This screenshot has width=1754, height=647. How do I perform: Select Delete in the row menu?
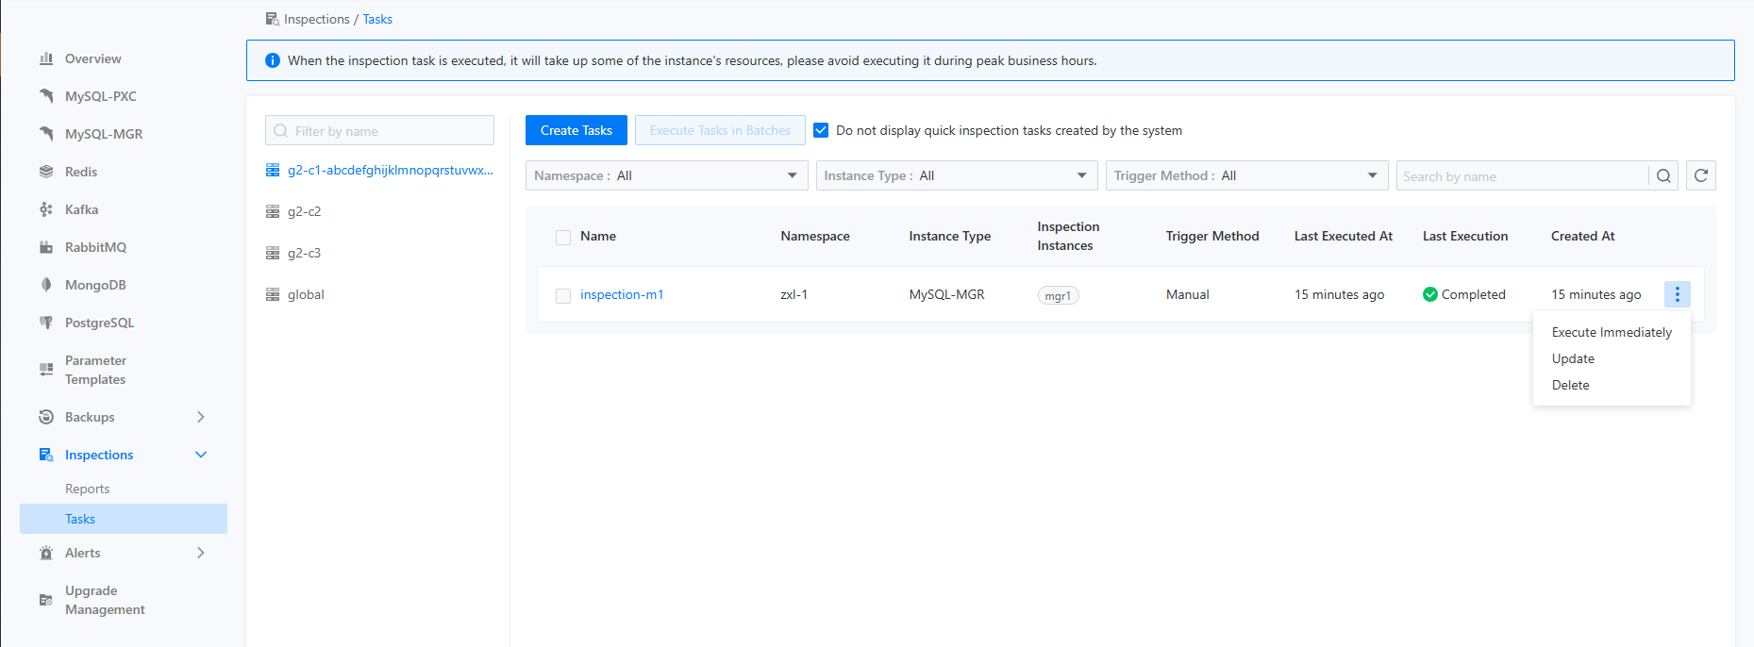click(x=1570, y=385)
